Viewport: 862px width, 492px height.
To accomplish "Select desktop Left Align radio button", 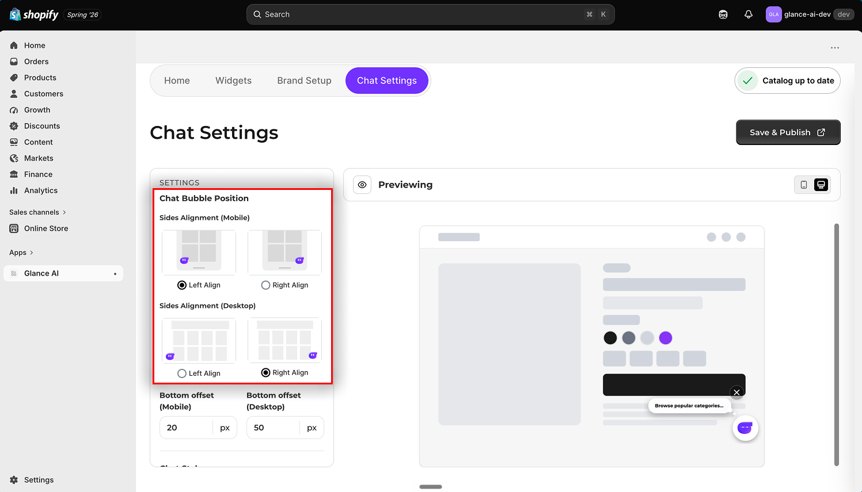I will tap(182, 373).
